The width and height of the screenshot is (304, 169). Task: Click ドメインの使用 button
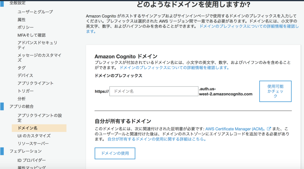115,153
